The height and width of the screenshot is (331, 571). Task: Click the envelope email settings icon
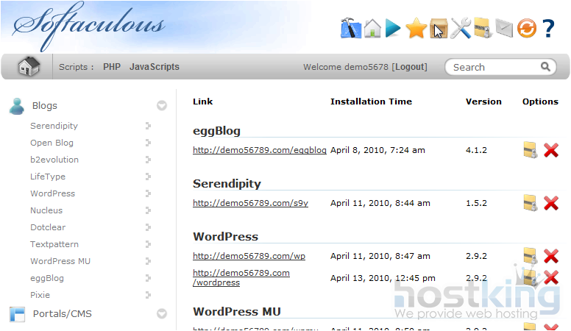[504, 29]
